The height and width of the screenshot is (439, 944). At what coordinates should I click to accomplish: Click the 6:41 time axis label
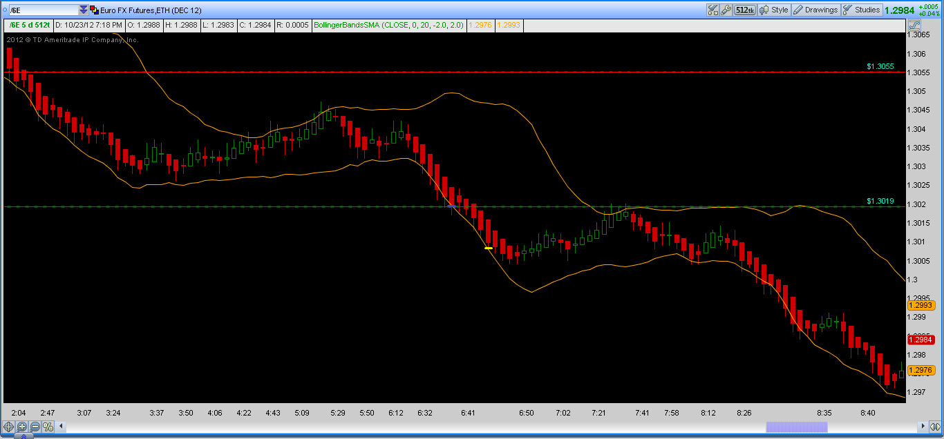point(466,413)
